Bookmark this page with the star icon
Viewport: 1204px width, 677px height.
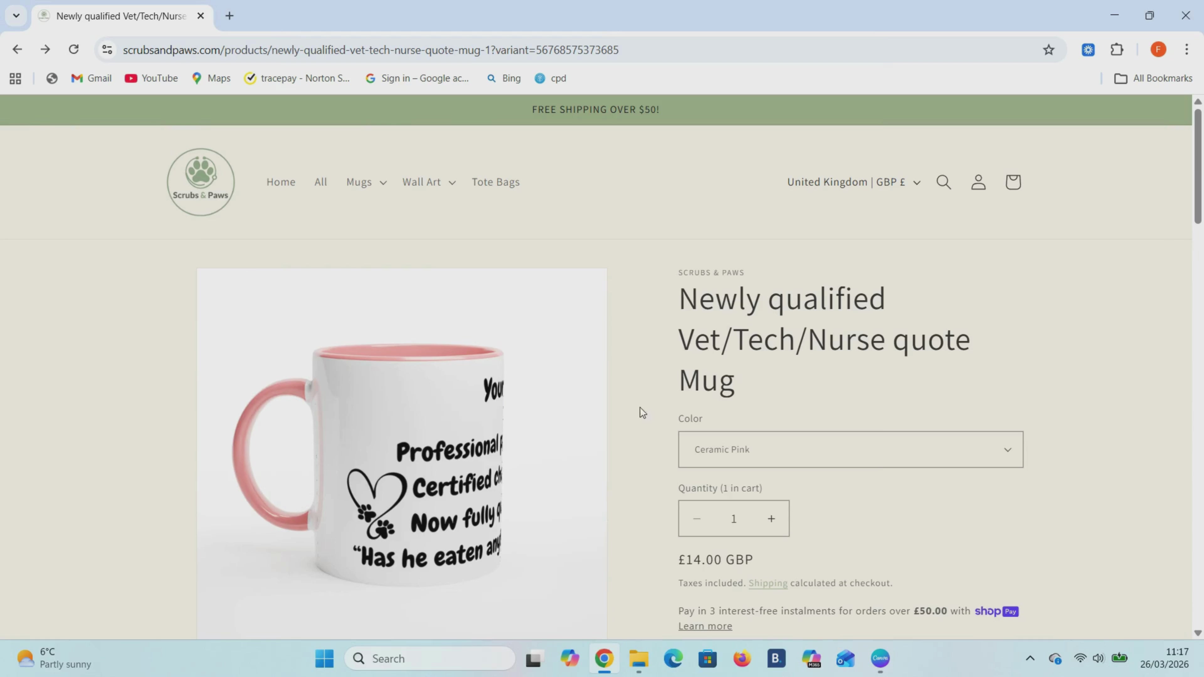[1048, 50]
